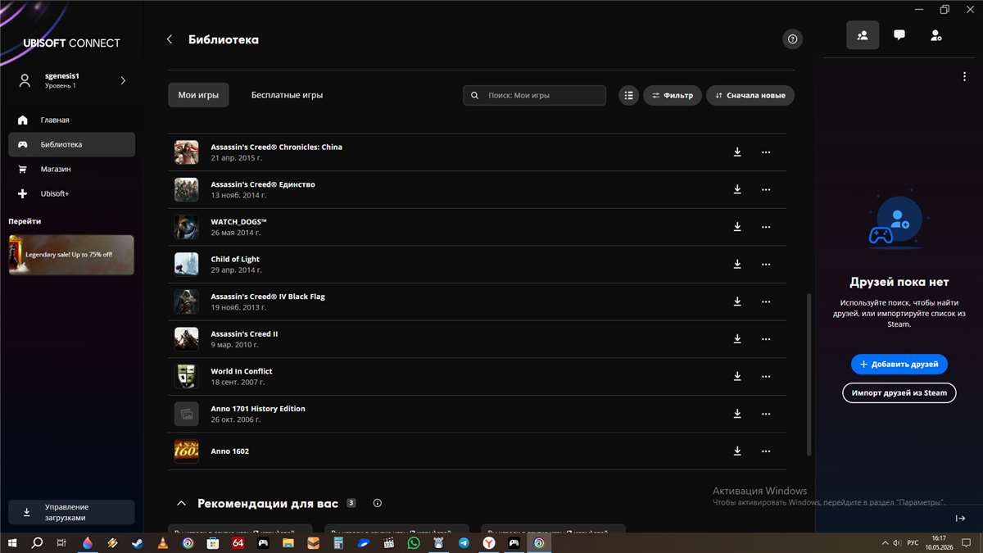Open the help question mark icon

pyautogui.click(x=792, y=39)
